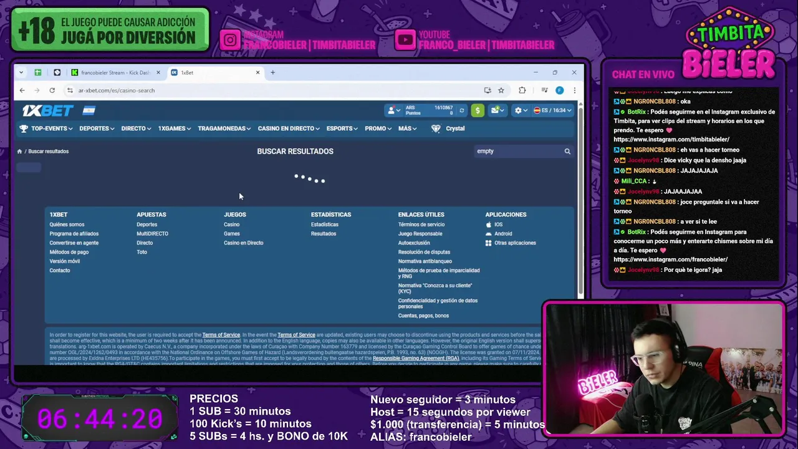798x449 pixels.
Task: Open the Chrome profile avatar
Action: [559, 90]
